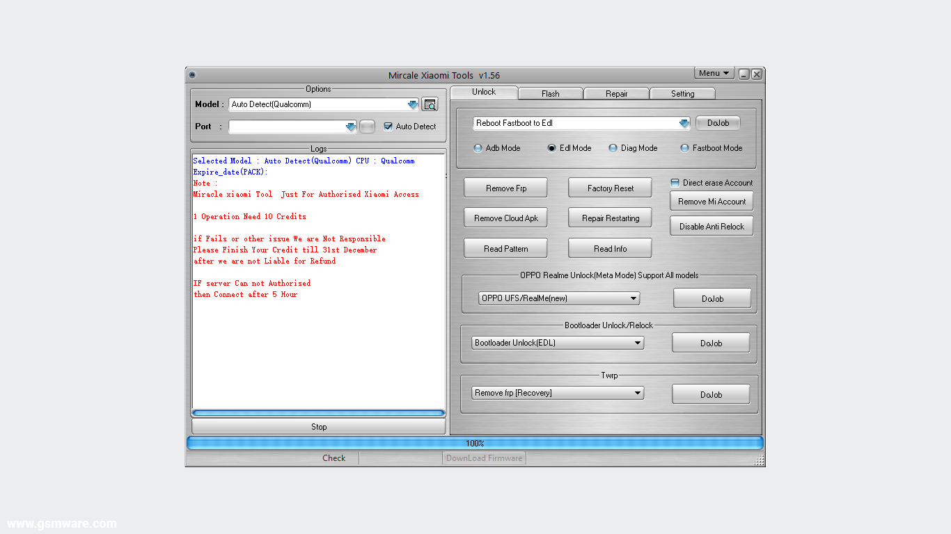
Task: Expand the Reboot Fastboot to Edl dropdown
Action: pos(684,123)
